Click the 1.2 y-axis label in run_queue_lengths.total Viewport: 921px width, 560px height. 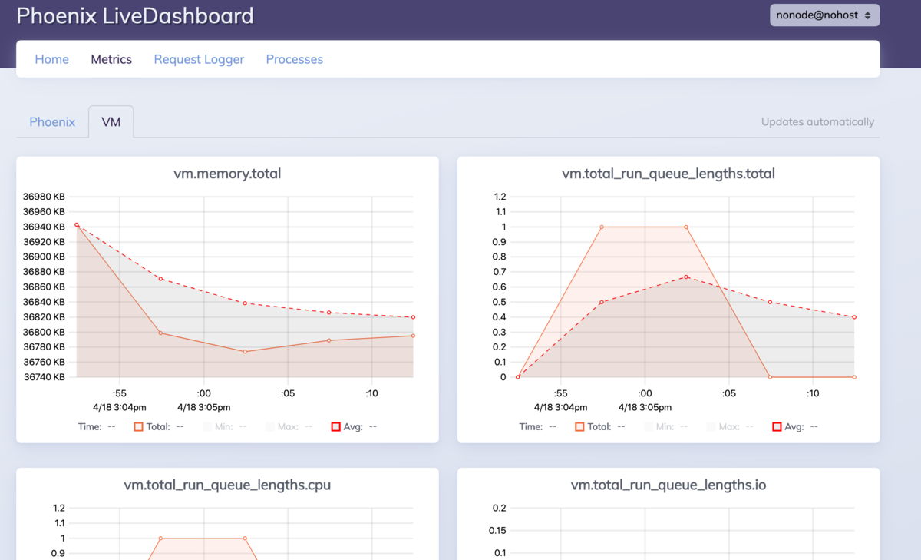(x=500, y=197)
